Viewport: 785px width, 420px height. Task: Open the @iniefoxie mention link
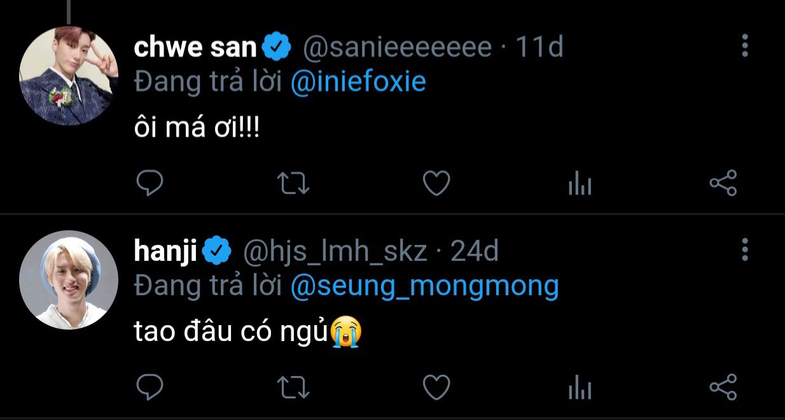click(358, 81)
